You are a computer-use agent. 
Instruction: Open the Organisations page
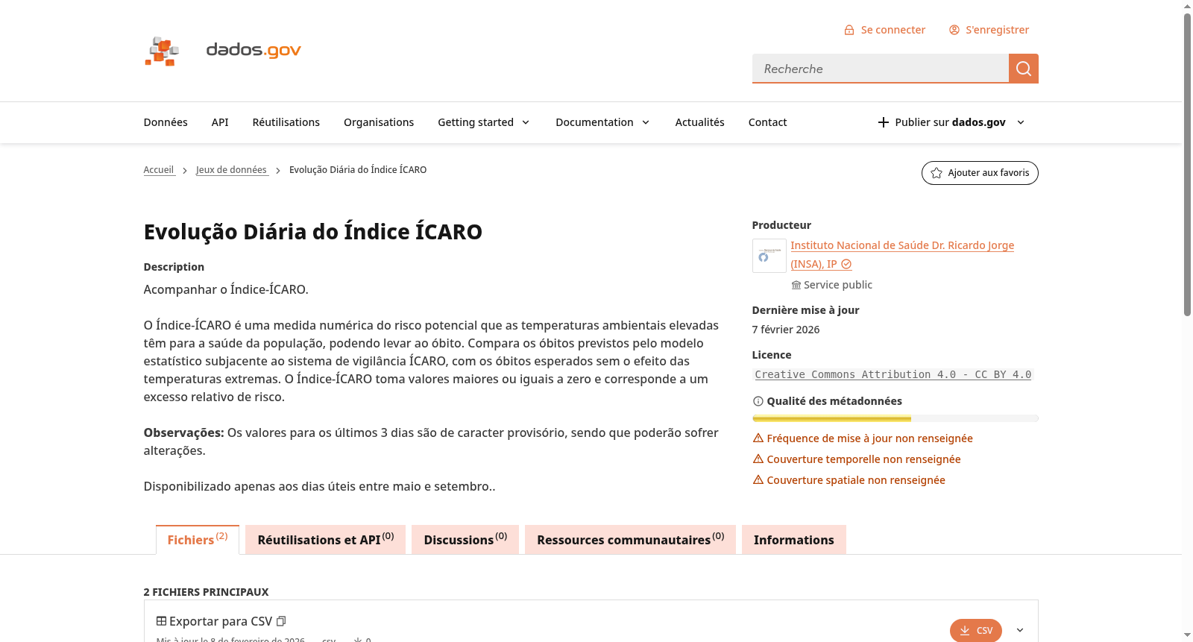[379, 122]
